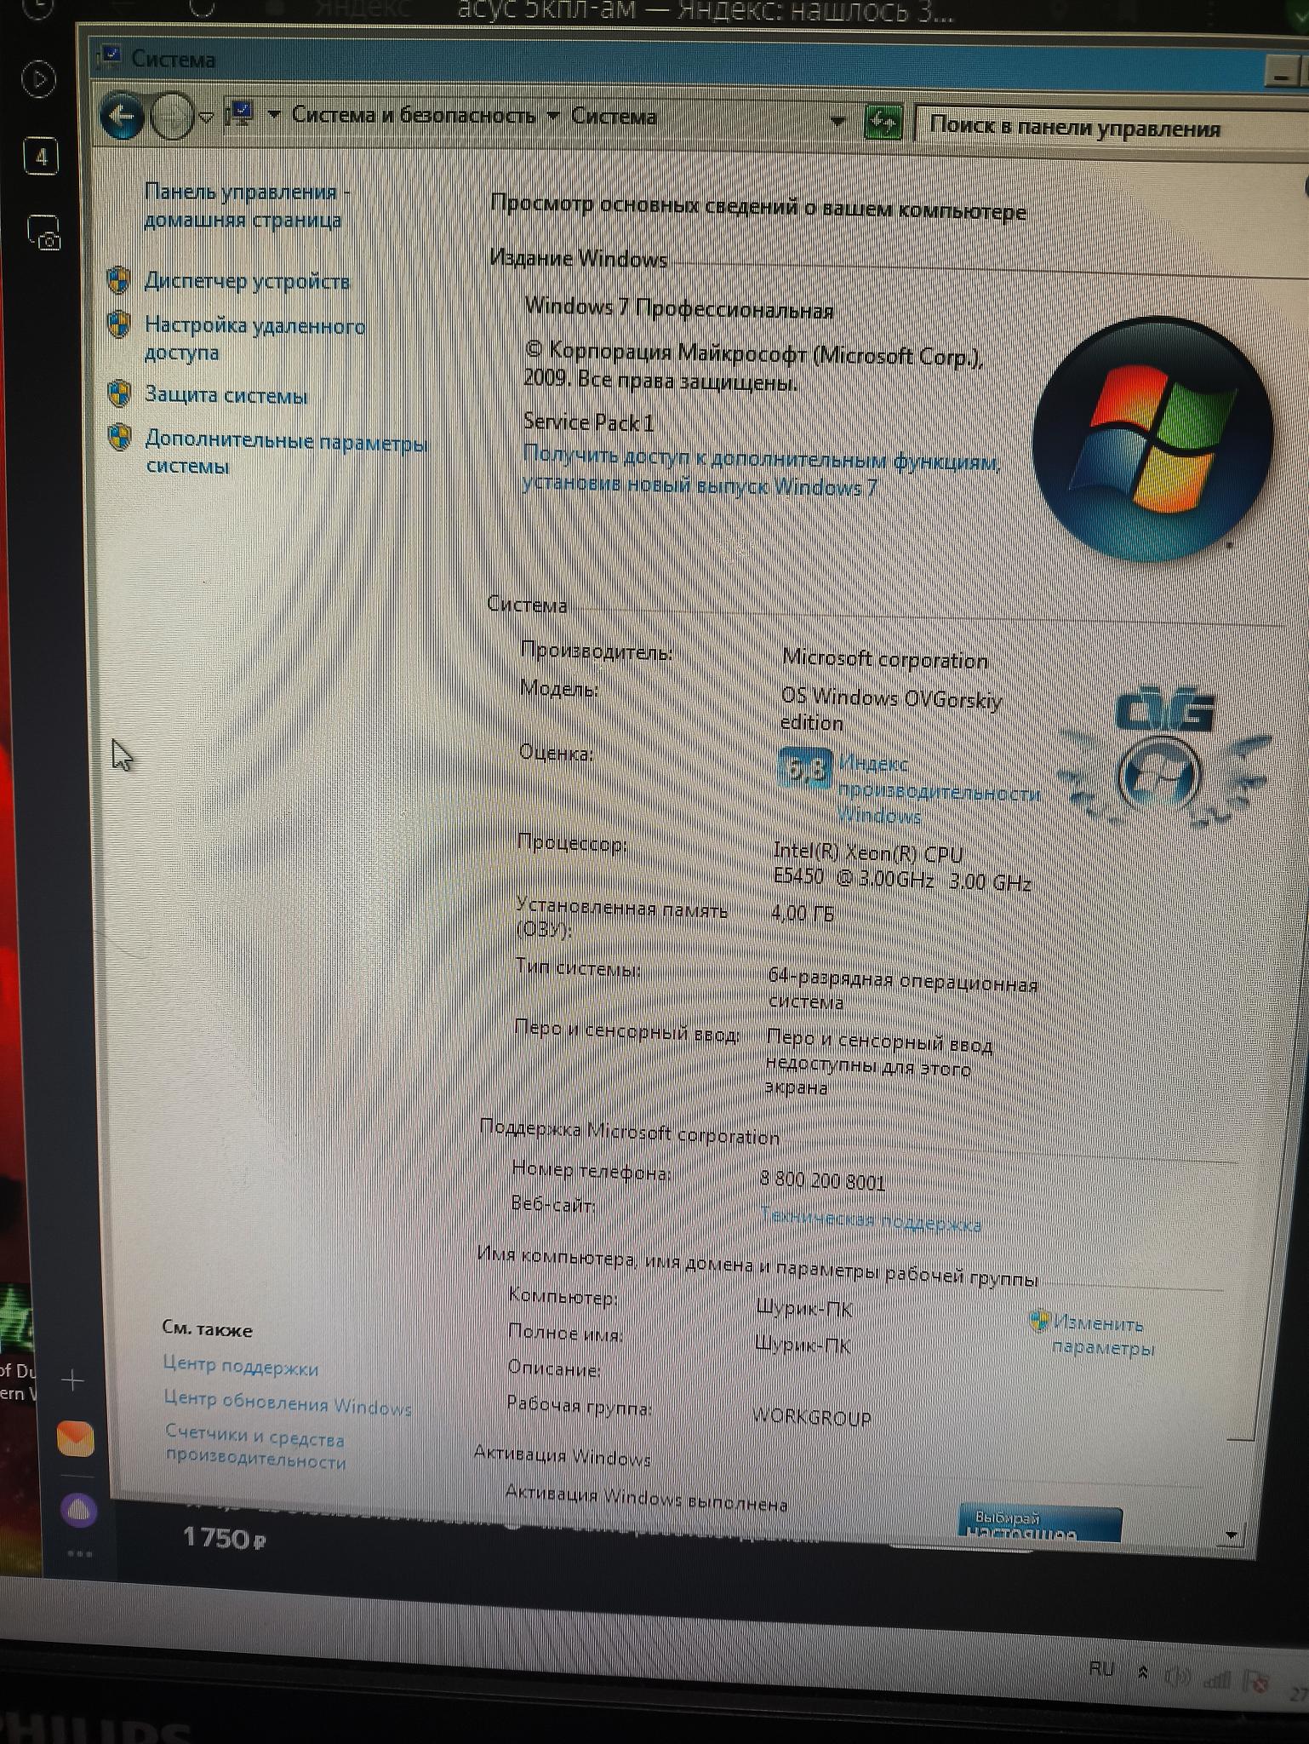Open Панель управления домашняя страница link
This screenshot has width=1309, height=1744.
245,205
